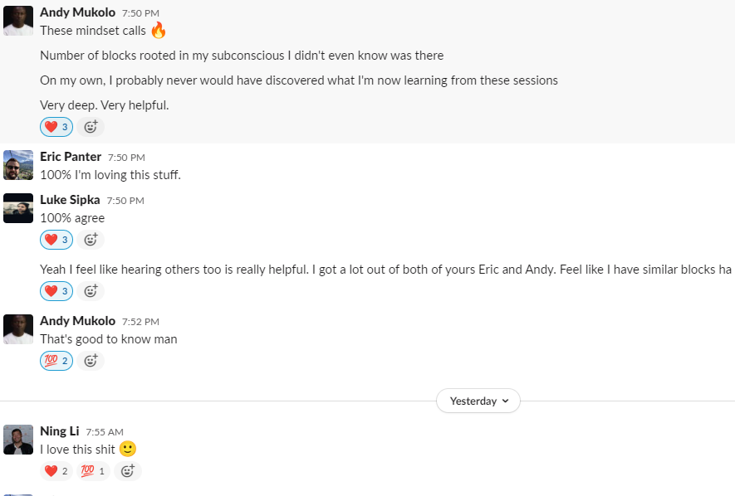Toggle heart reaction on "100% agree" message

[x=56, y=240]
